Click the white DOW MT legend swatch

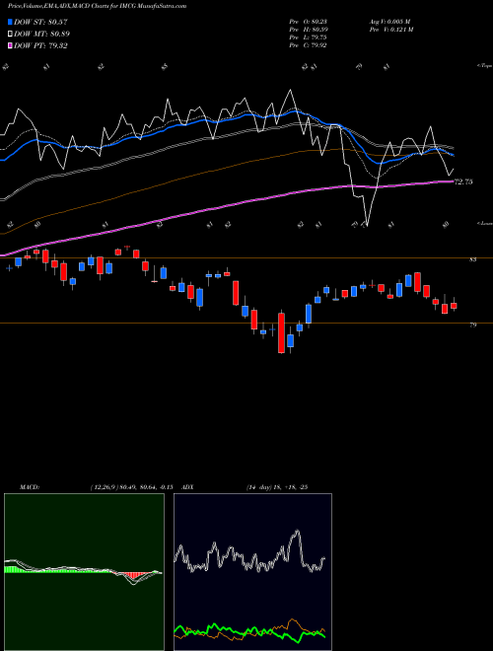pos(11,34)
